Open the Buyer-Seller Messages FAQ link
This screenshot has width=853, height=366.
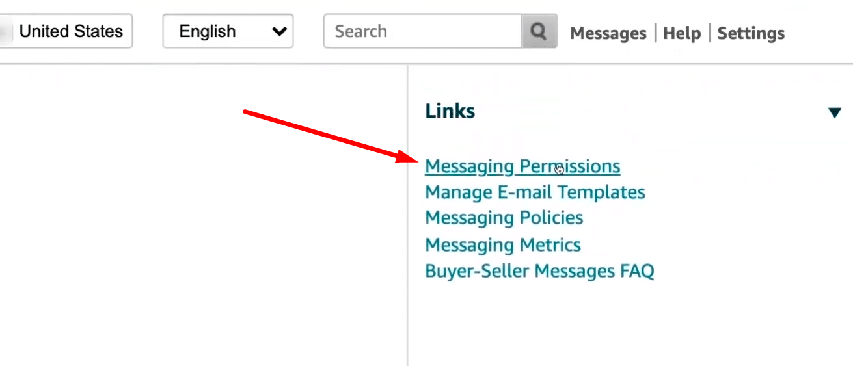pyautogui.click(x=539, y=271)
